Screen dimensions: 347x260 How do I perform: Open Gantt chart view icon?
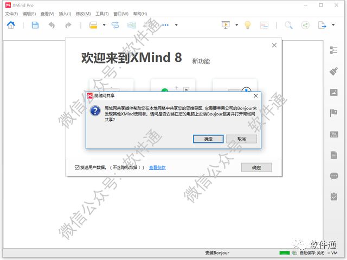(x=264, y=25)
